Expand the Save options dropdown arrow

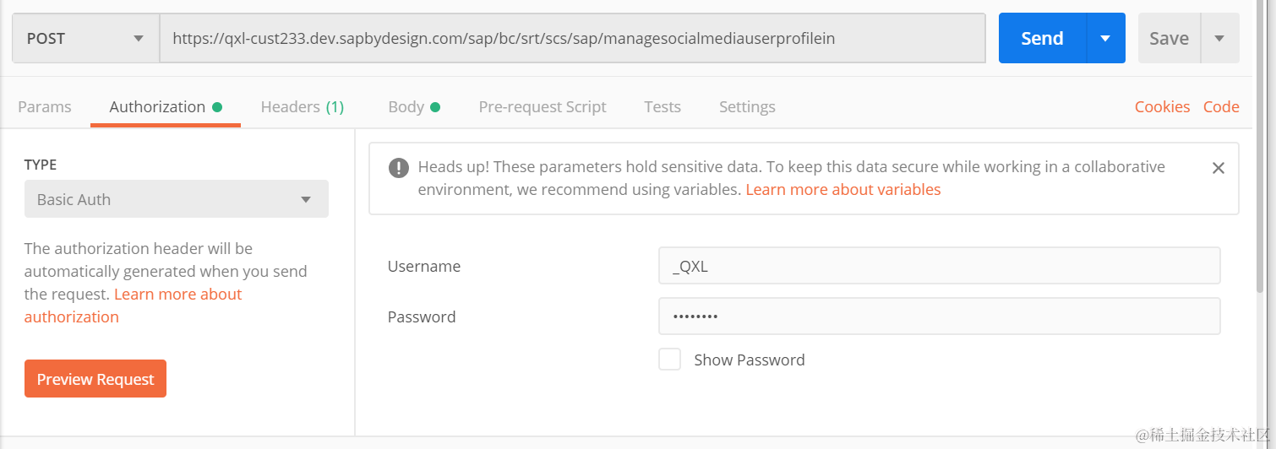[x=1219, y=38]
